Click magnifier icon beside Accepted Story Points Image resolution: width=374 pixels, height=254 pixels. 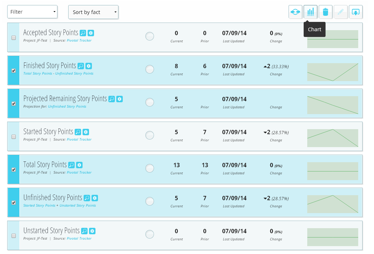[83, 33]
